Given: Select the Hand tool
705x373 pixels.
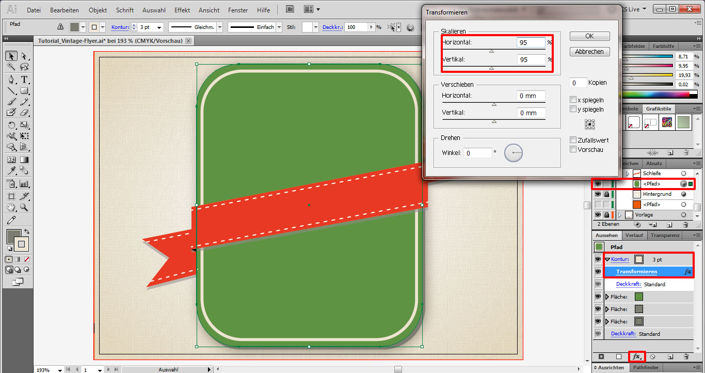Looking at the screenshot, I should pyautogui.click(x=11, y=208).
